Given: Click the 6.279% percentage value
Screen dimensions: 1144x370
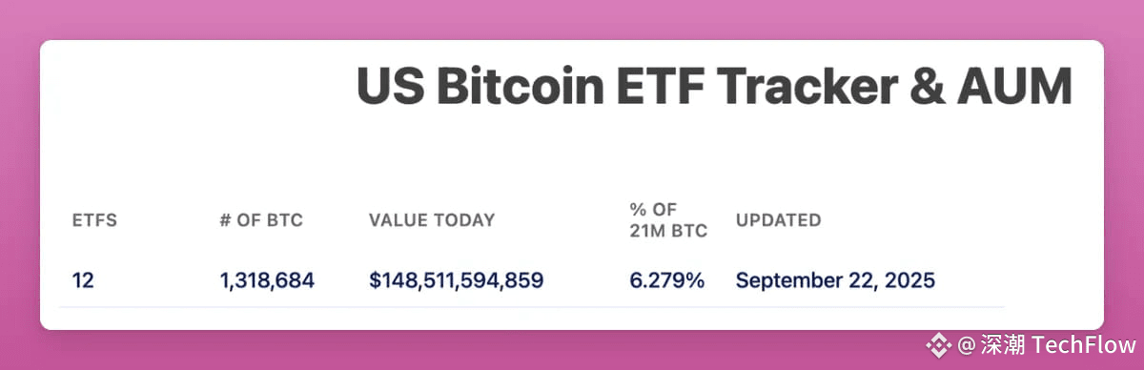Looking at the screenshot, I should (666, 280).
